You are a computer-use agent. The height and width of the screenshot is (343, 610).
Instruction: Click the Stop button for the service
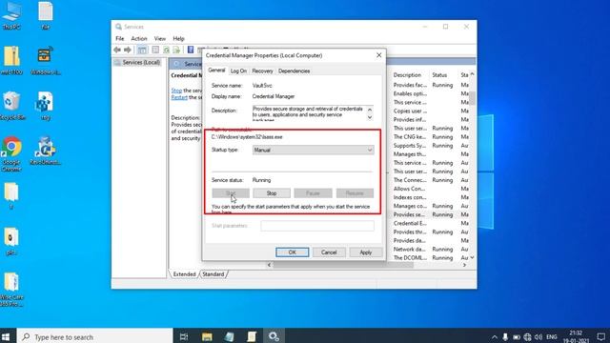(272, 193)
